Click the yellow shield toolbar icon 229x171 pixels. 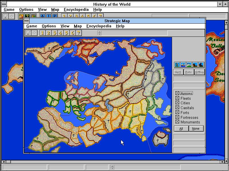[x=33, y=16]
